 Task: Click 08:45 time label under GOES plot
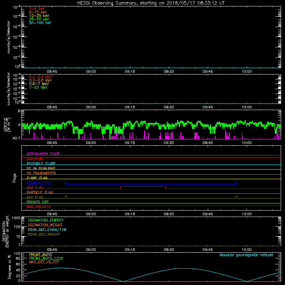click(x=52, y=143)
